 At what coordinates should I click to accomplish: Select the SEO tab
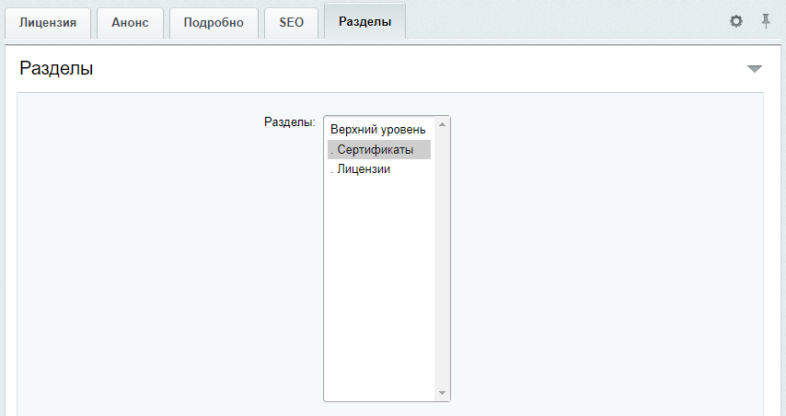pos(291,23)
